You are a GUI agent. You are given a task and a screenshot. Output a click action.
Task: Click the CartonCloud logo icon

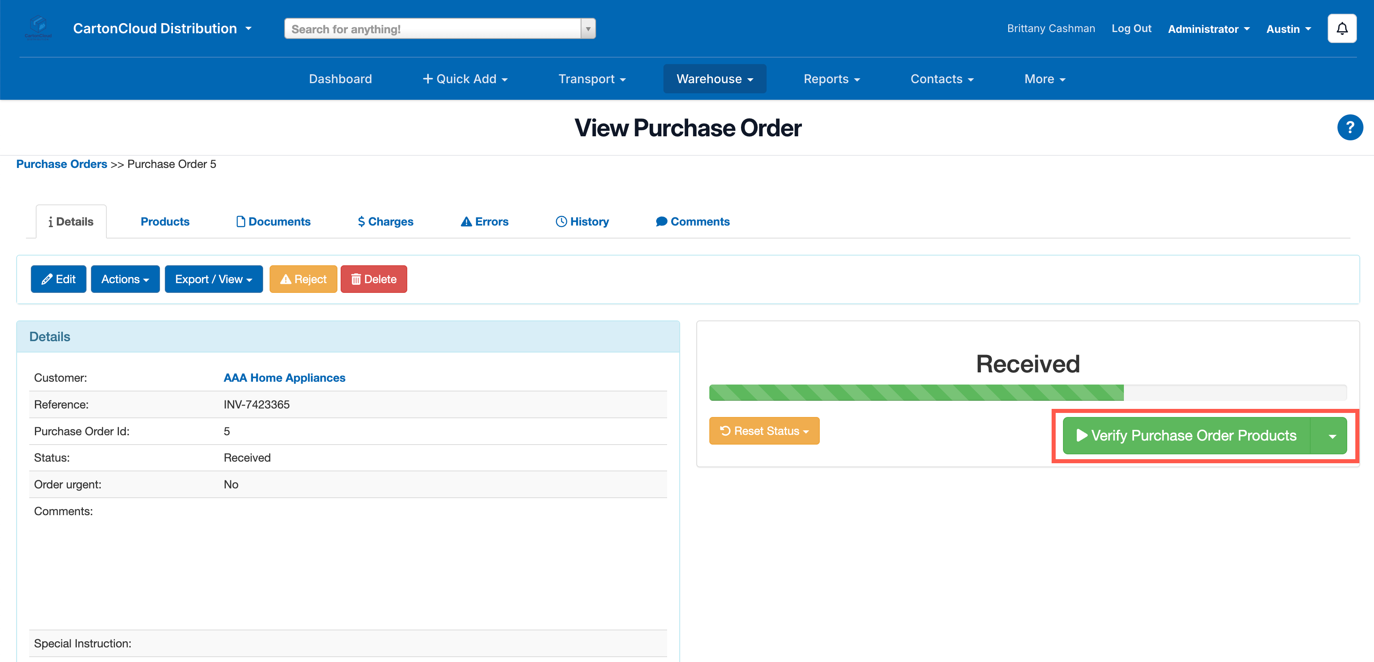click(x=39, y=27)
